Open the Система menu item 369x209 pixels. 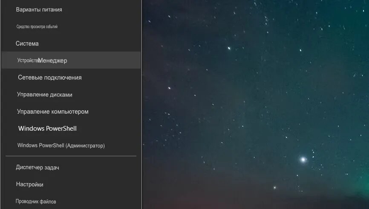[71, 43]
